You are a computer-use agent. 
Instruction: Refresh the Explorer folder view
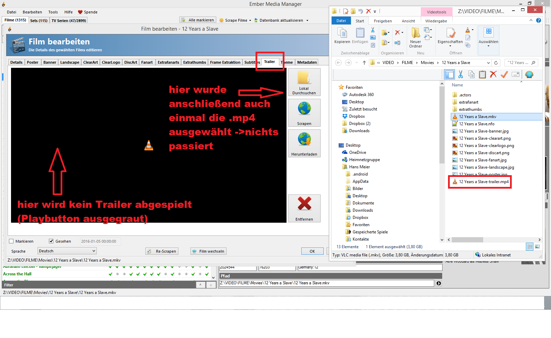496,63
